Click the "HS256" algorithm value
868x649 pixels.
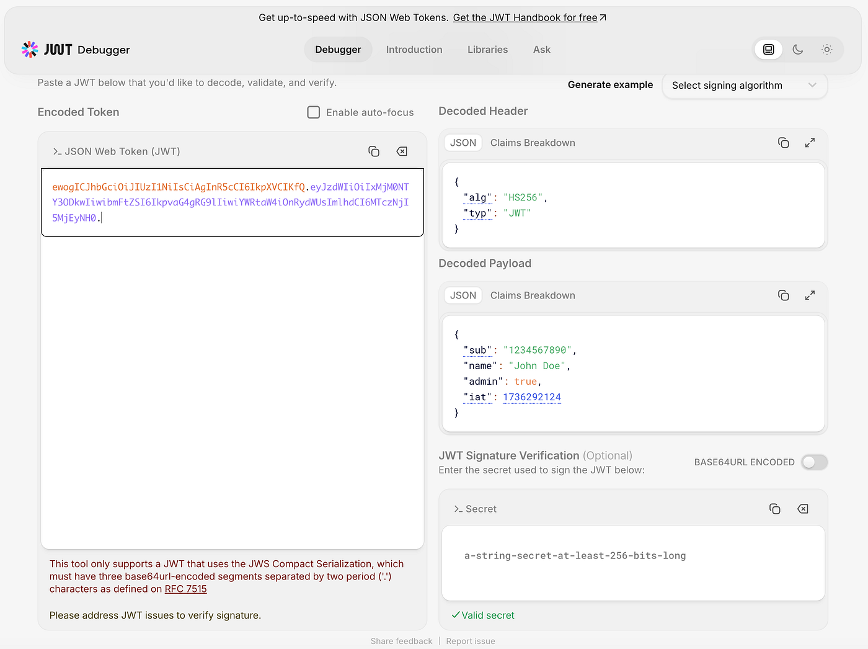click(x=523, y=197)
